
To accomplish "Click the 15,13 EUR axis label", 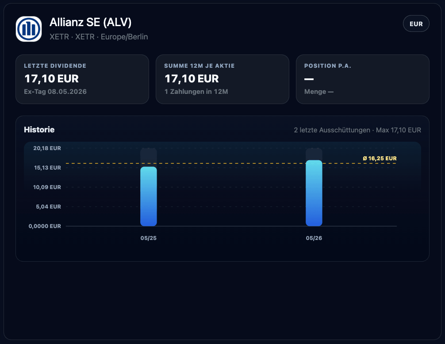I will [x=47, y=168].
